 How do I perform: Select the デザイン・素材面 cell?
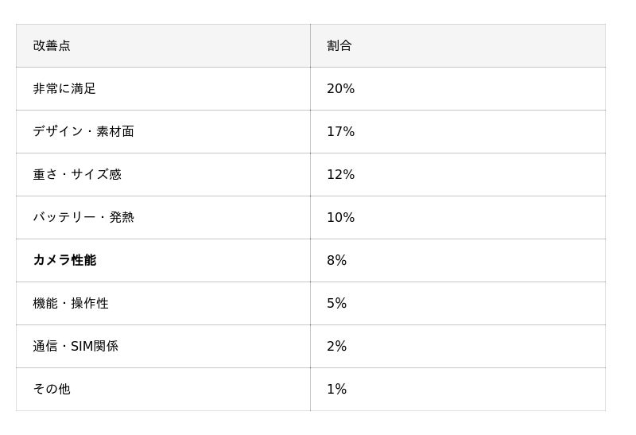[83, 132]
